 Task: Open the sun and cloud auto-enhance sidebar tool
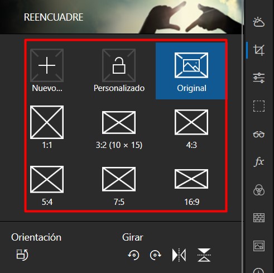point(259,22)
